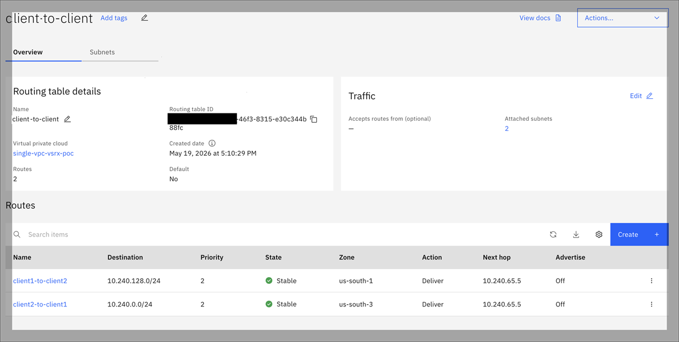
Task: Focus the Search items field
Action: pyautogui.click(x=283, y=234)
